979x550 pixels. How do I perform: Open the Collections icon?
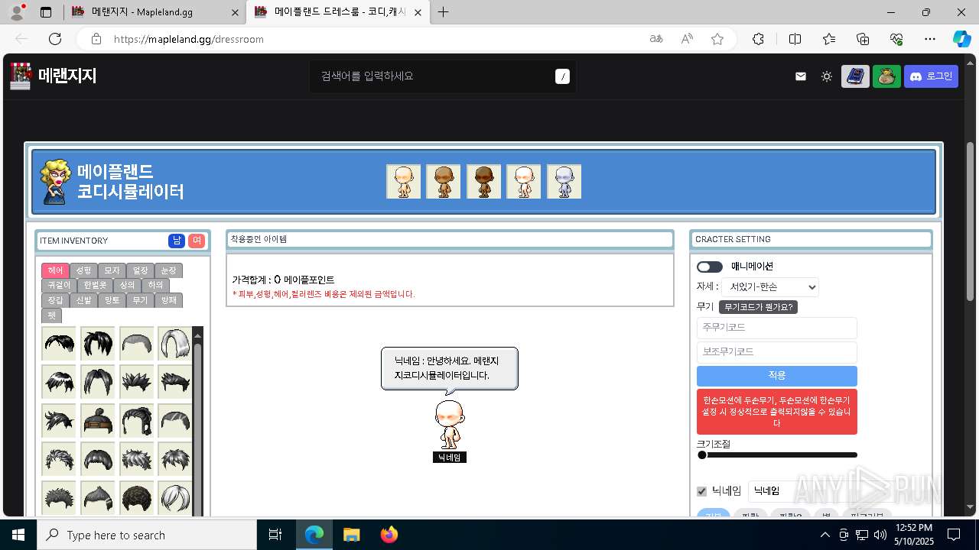(x=863, y=39)
